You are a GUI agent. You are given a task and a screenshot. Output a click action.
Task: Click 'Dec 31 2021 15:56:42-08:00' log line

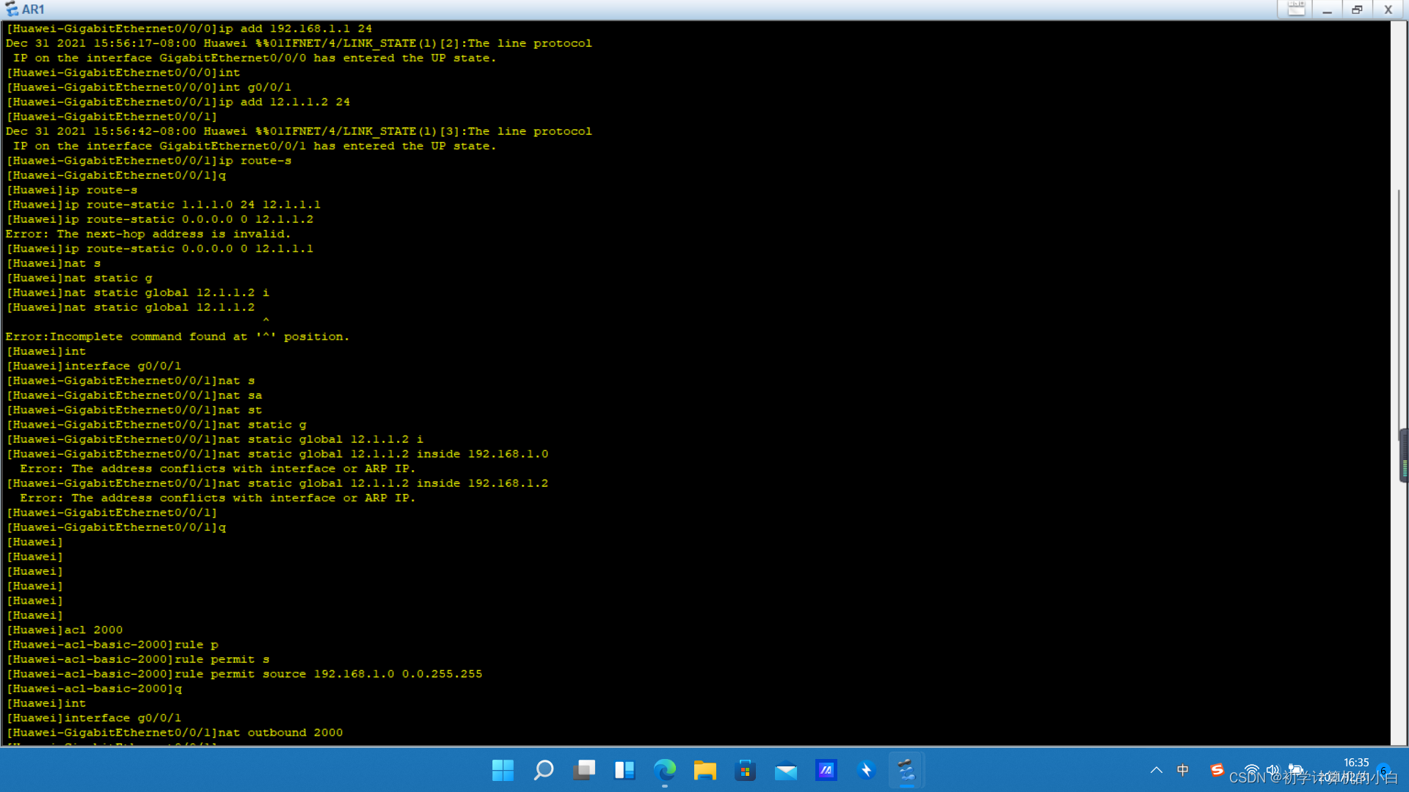point(299,131)
